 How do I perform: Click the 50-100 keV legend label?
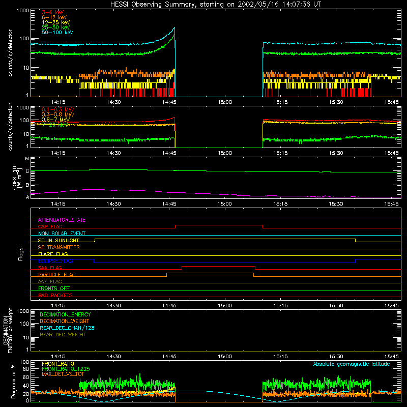[57, 33]
